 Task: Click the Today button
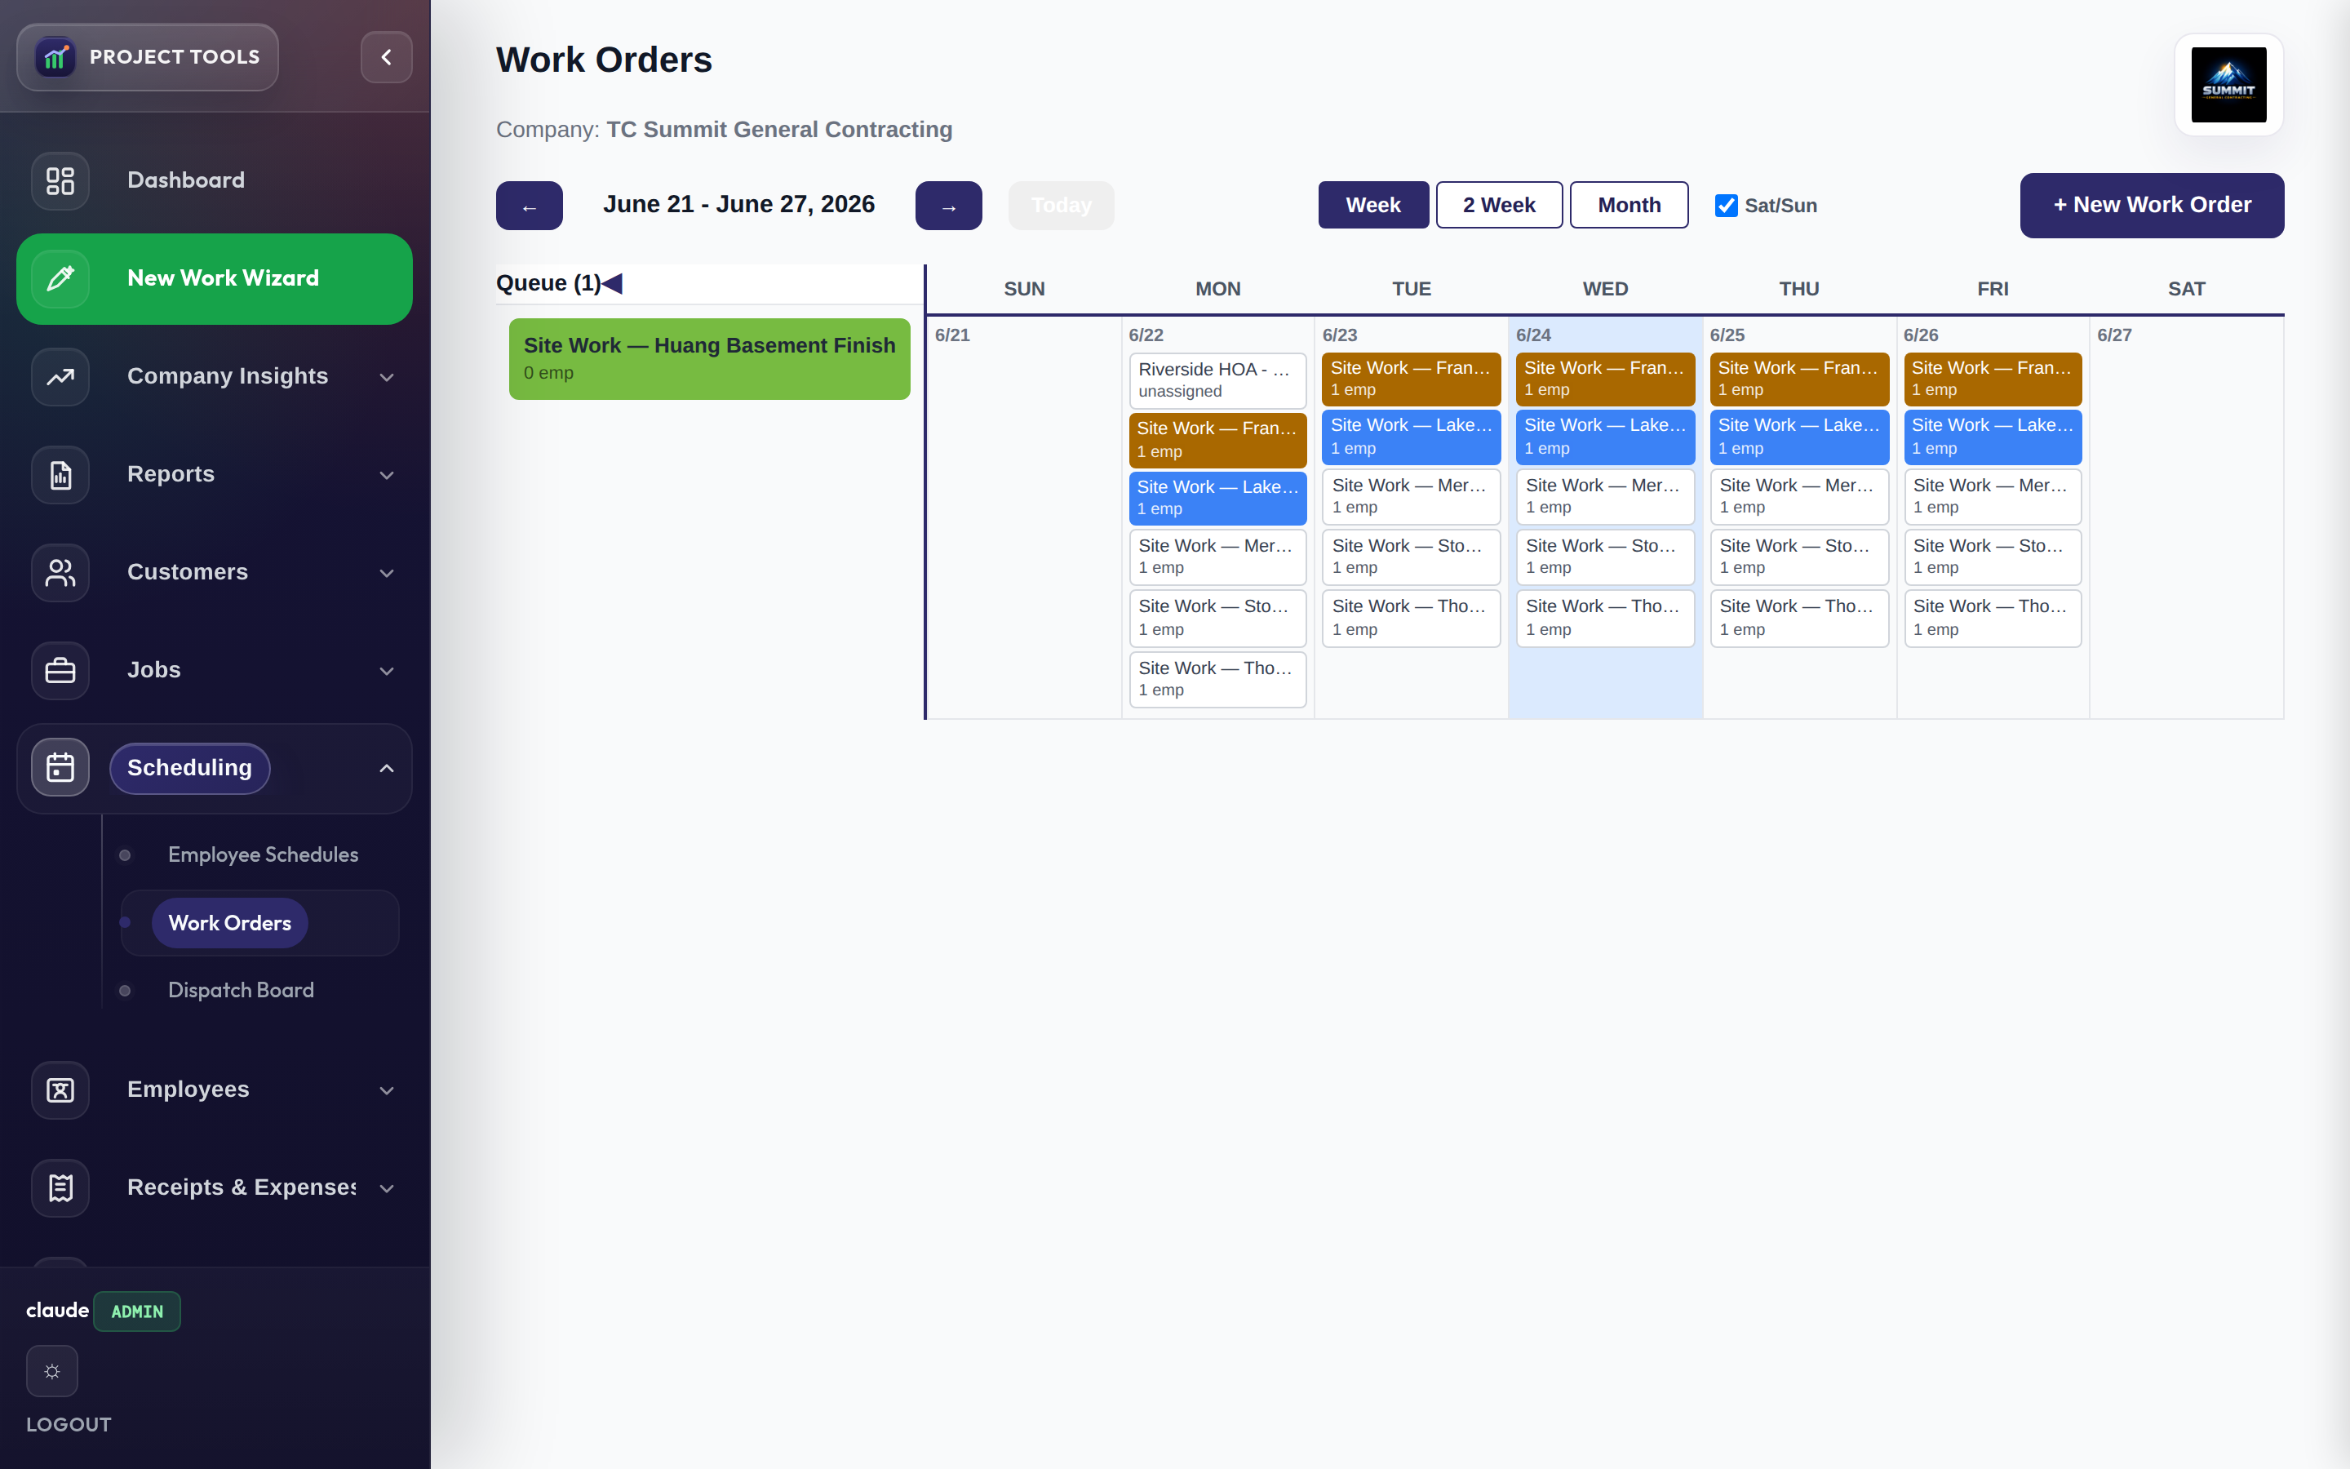pyautogui.click(x=1062, y=206)
